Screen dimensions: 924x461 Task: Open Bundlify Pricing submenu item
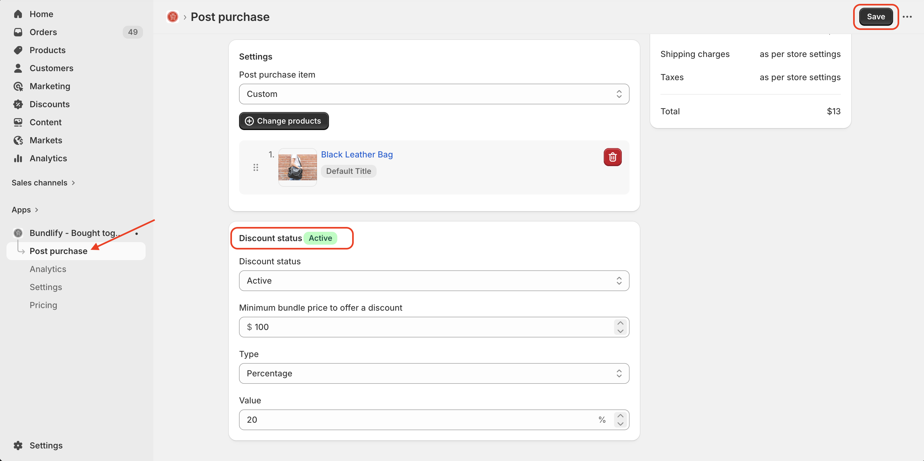(43, 305)
